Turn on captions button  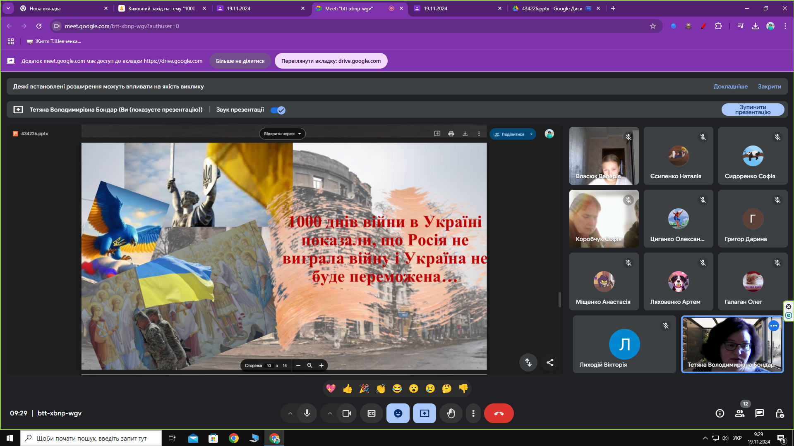point(372,413)
